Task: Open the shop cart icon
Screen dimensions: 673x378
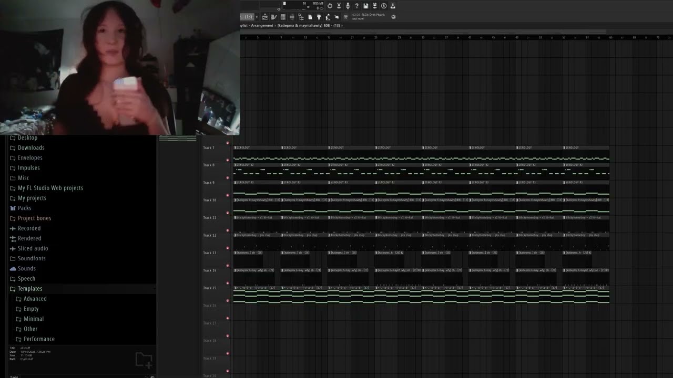Action: tap(345, 17)
